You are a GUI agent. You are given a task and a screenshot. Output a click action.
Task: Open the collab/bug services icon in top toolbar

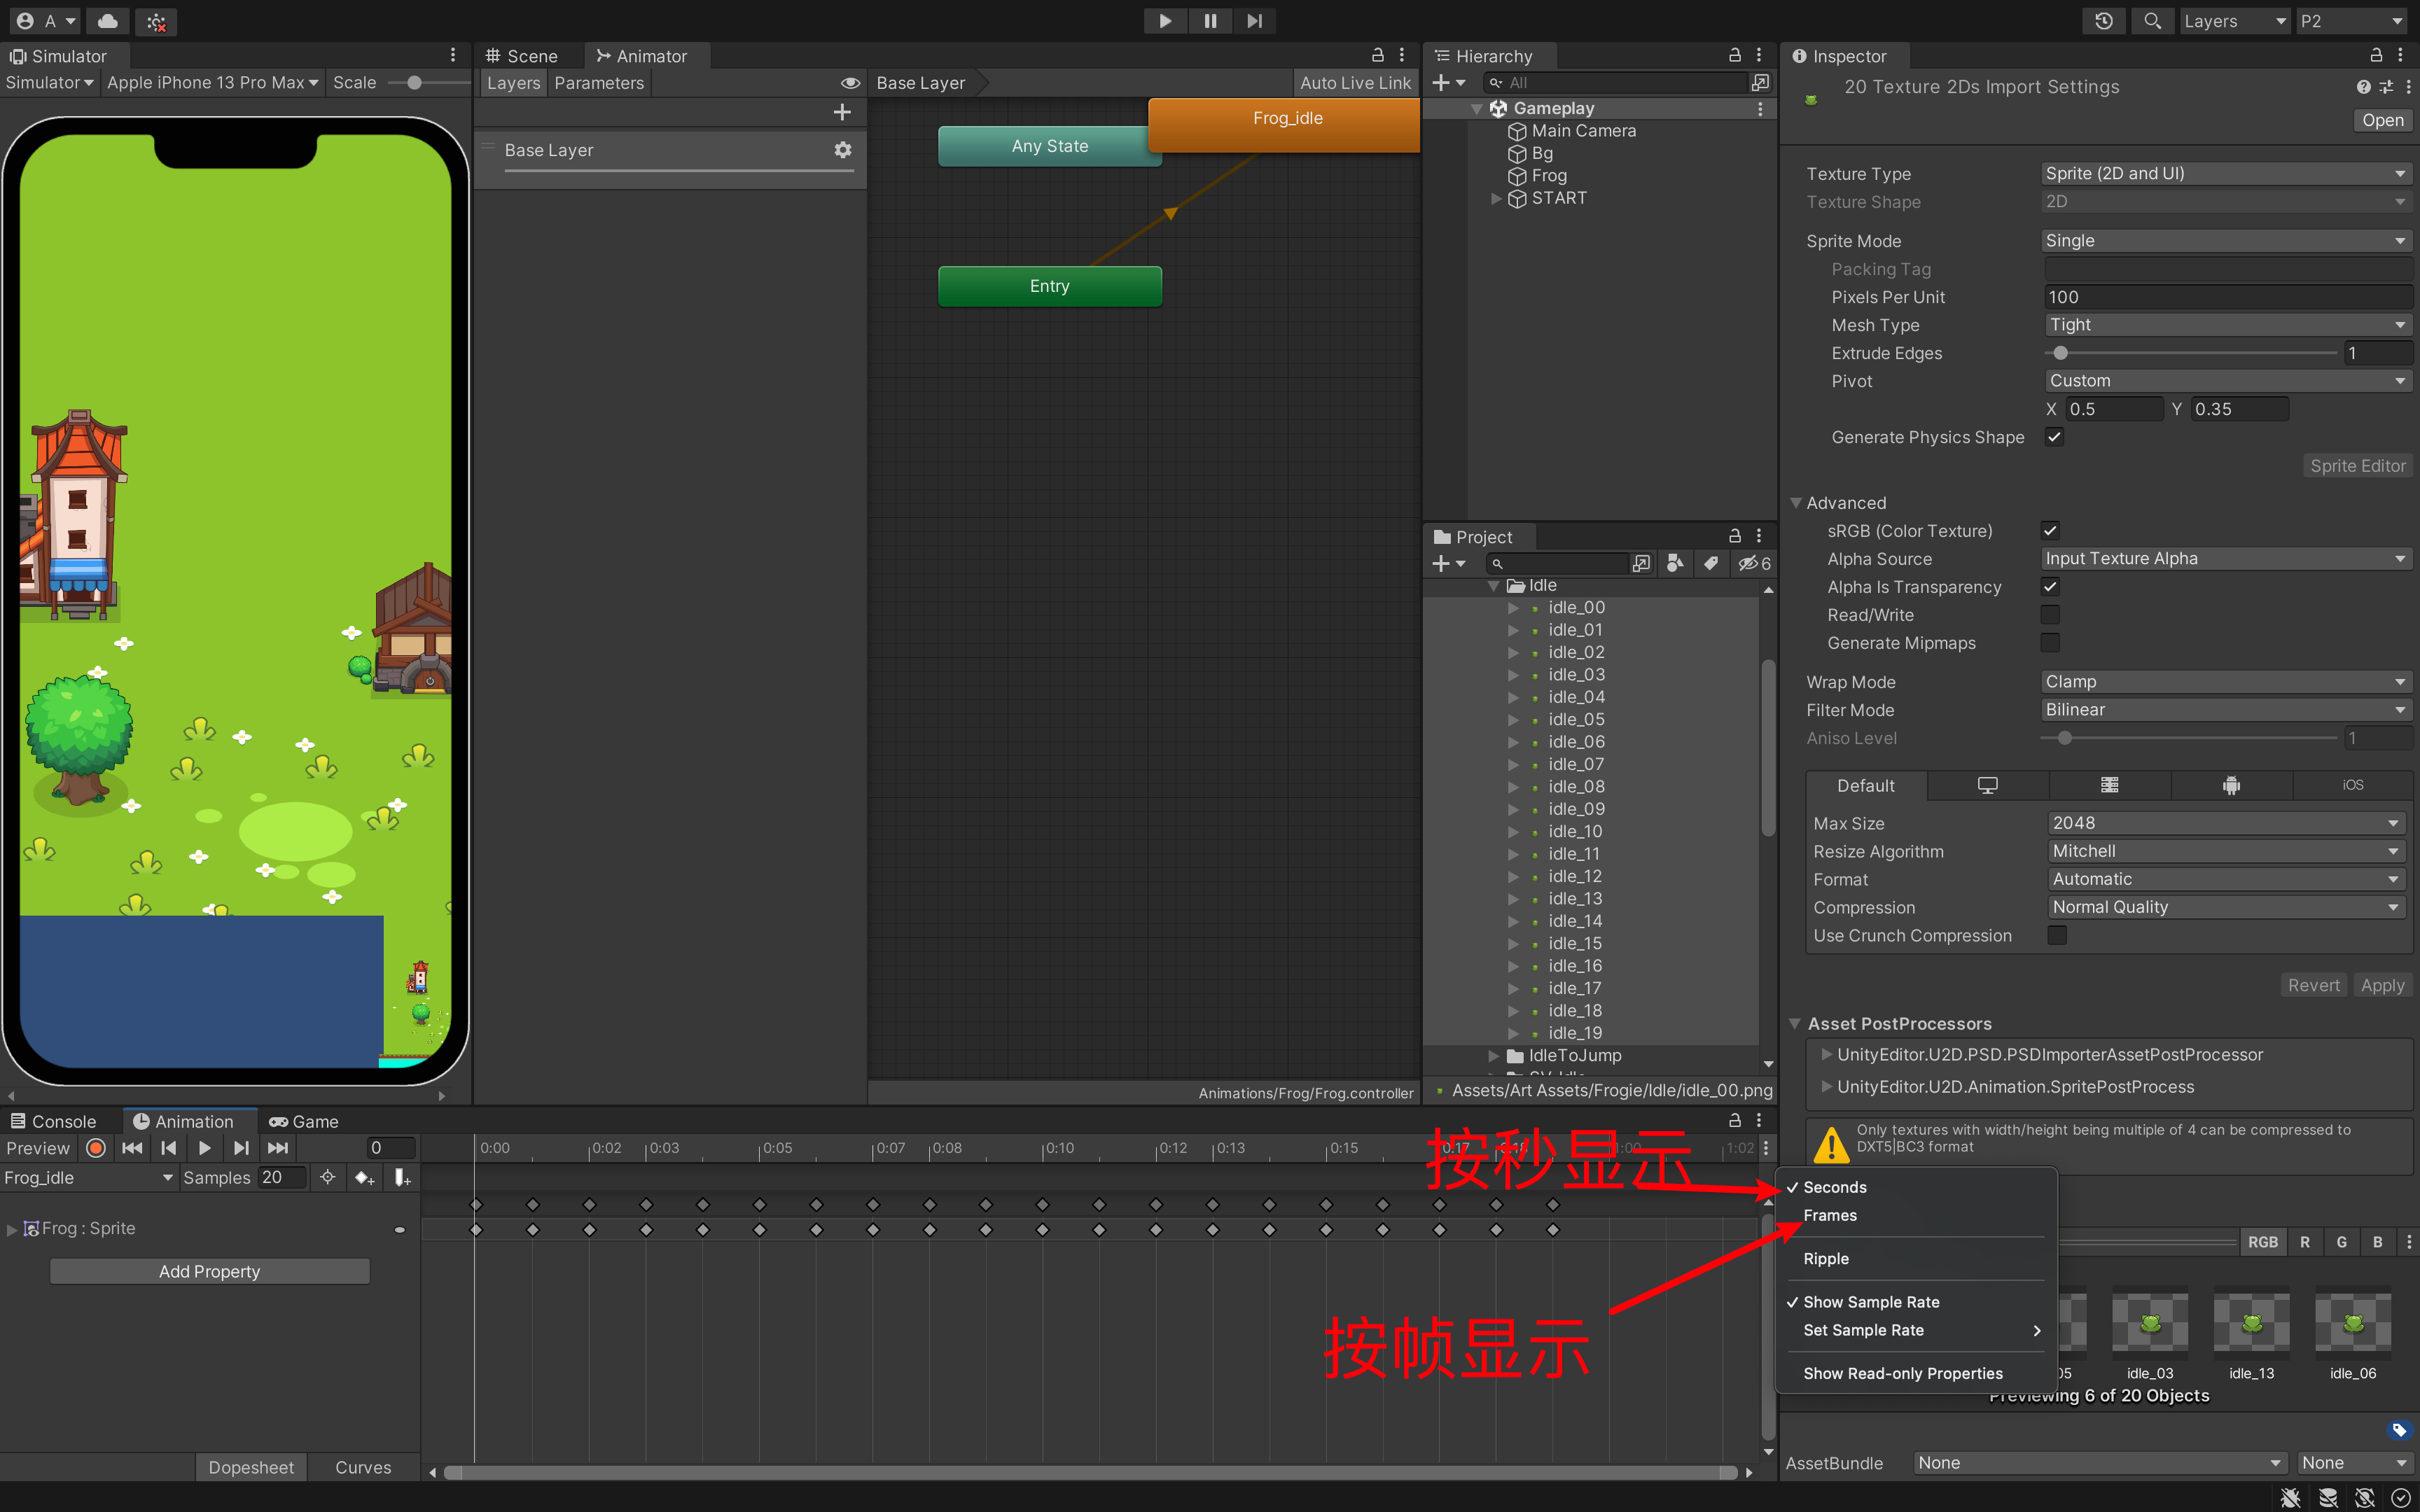156,21
